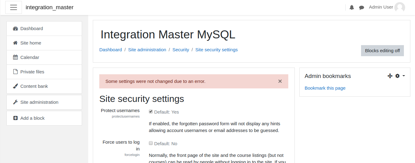Click the Content bank paintbrush icon
Screen dimensions: 415x163
click(x=15, y=86)
